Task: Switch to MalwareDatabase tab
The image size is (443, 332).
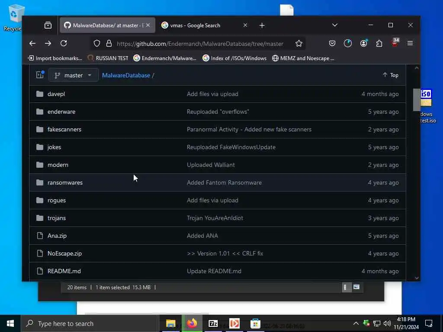Action: point(107,26)
